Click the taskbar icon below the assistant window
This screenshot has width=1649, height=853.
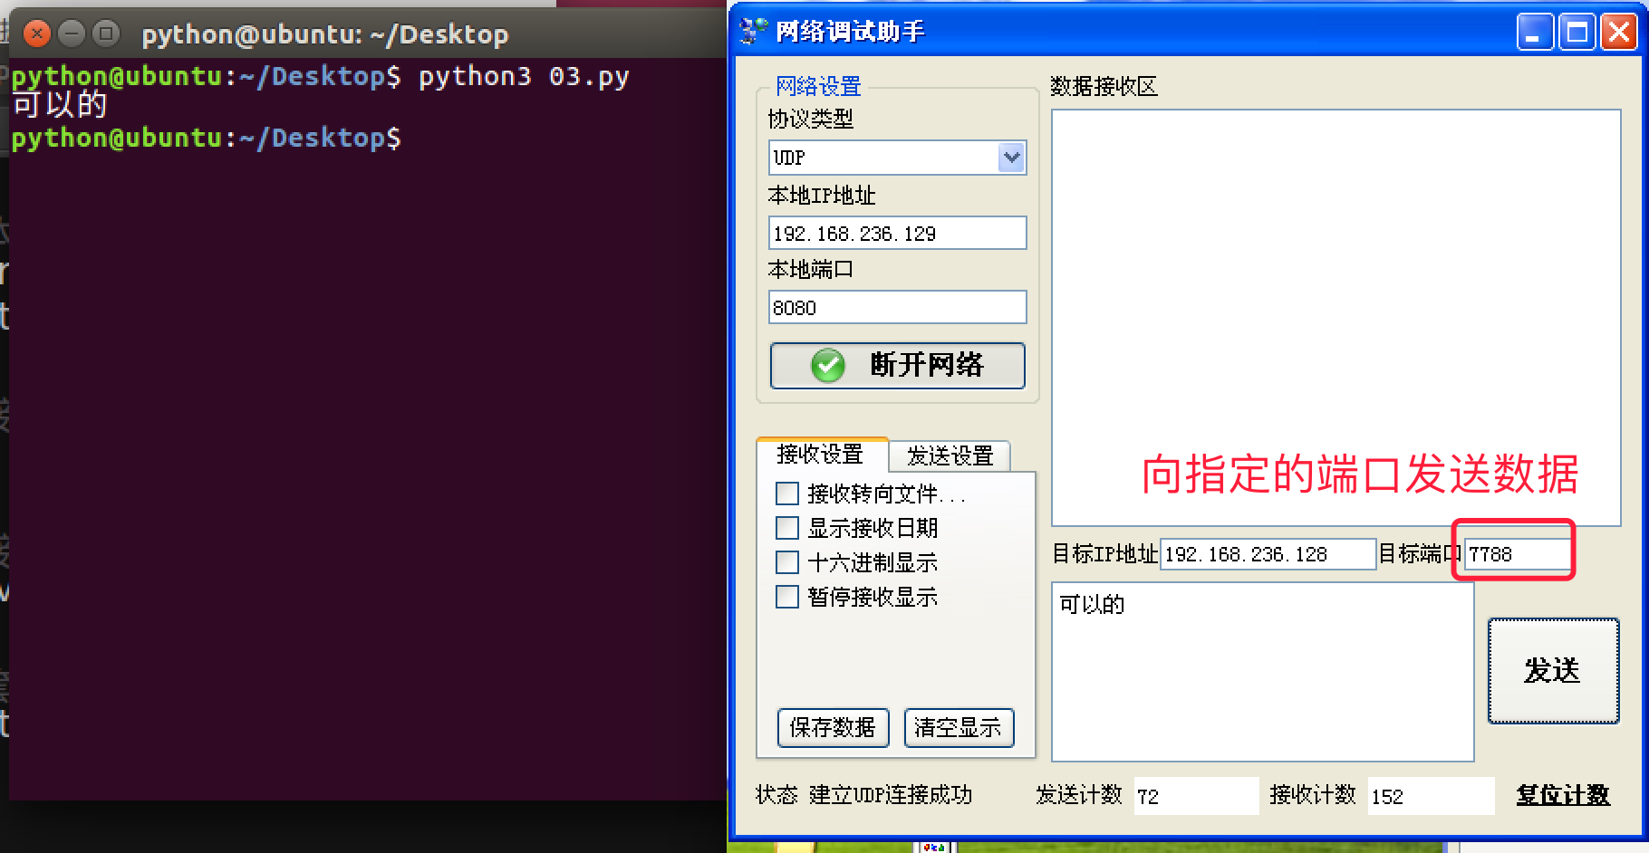coord(933,846)
